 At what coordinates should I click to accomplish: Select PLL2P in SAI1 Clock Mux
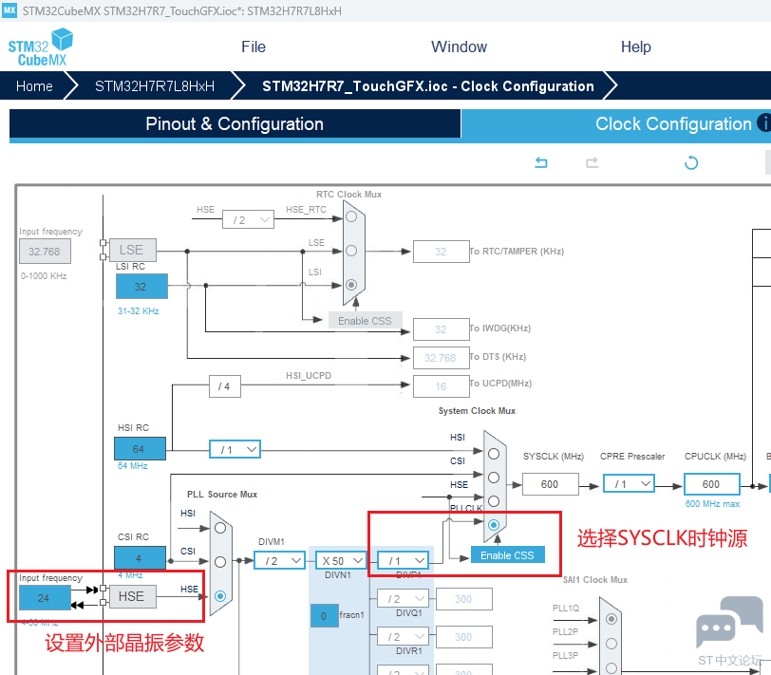[611, 644]
